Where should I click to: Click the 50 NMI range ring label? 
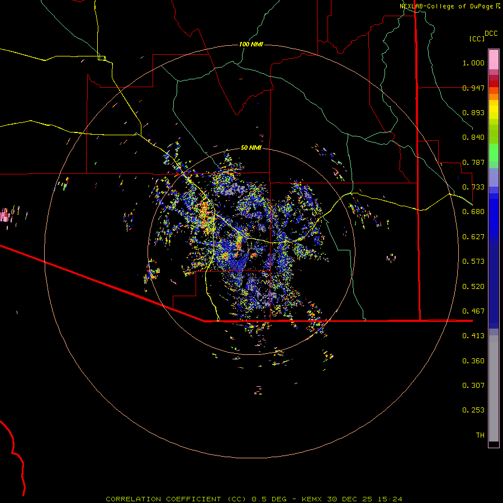(251, 148)
